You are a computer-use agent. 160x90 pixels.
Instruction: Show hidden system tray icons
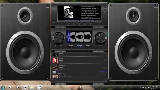[x=140, y=88]
